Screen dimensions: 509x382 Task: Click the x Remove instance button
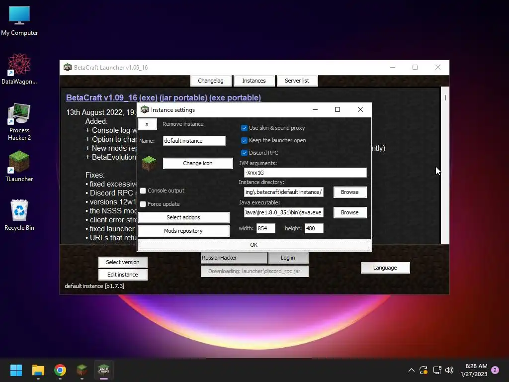[147, 124]
